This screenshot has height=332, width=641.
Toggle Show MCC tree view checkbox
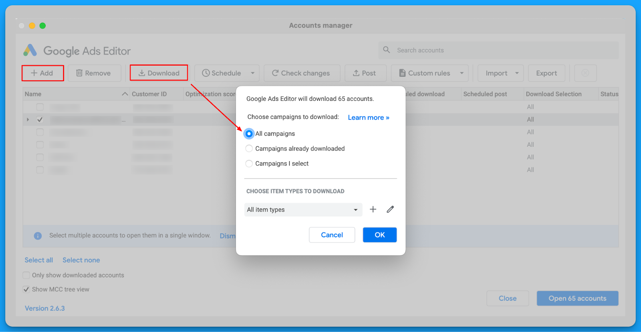(x=26, y=289)
